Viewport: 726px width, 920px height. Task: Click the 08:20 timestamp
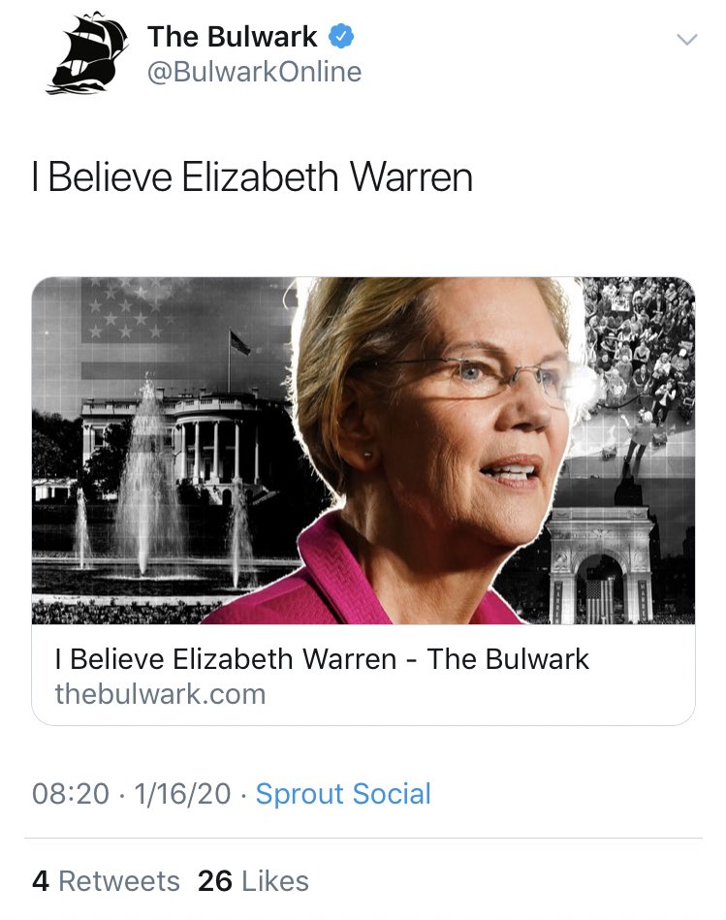click(71, 794)
